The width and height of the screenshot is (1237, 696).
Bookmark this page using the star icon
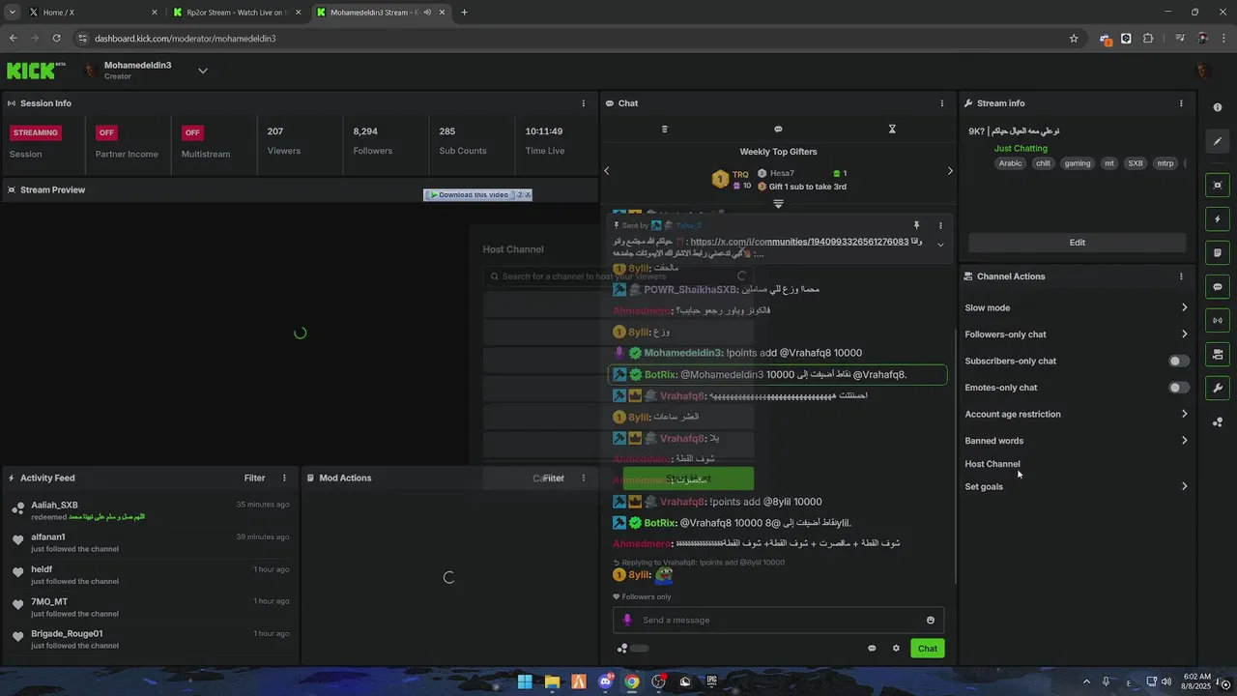1074,39
